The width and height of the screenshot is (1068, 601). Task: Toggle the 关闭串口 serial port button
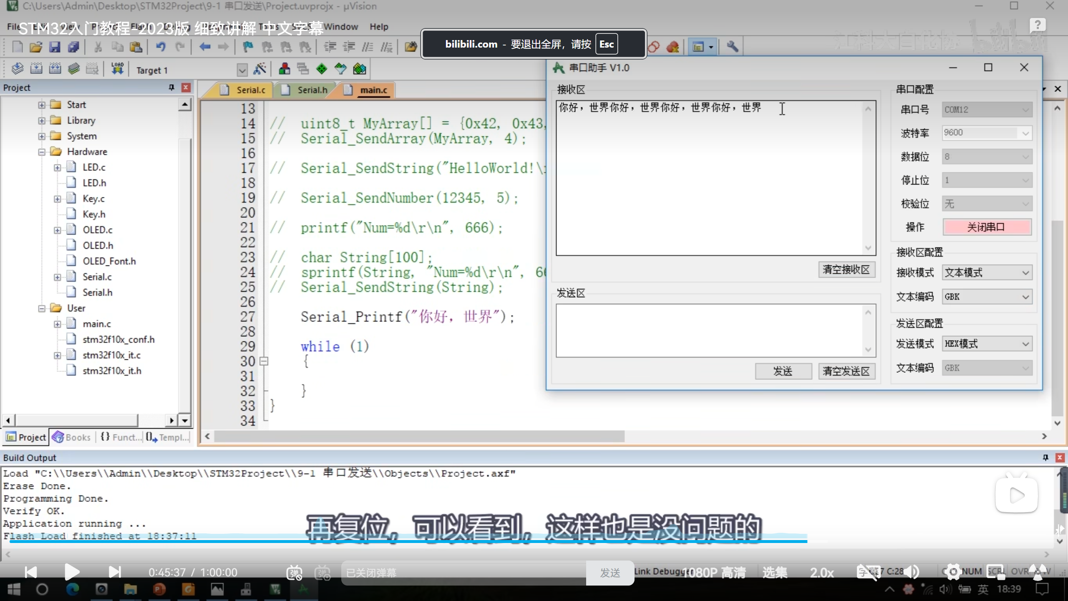point(987,227)
